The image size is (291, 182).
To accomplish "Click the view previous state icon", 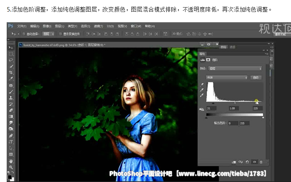I will [x=241, y=162].
